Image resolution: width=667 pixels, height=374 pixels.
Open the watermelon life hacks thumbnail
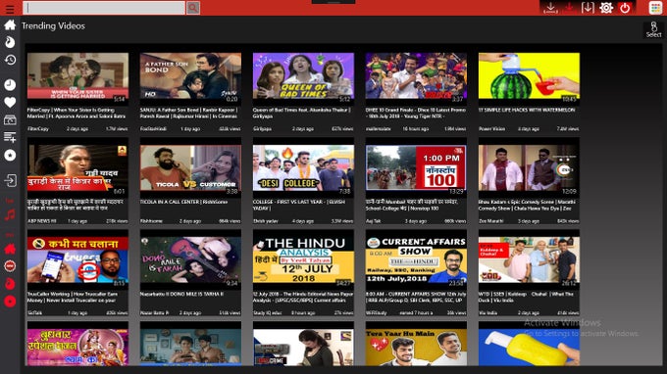[x=529, y=76]
